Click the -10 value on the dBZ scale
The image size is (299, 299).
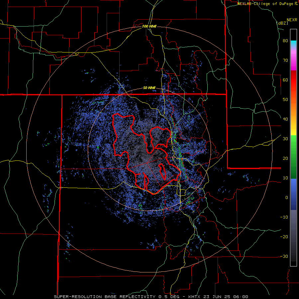coord(284,217)
